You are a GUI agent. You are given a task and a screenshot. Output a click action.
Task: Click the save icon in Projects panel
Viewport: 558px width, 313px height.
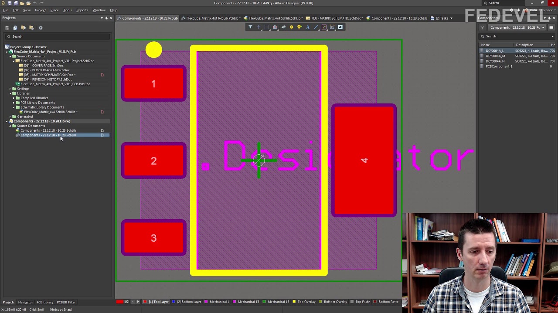pos(7,28)
